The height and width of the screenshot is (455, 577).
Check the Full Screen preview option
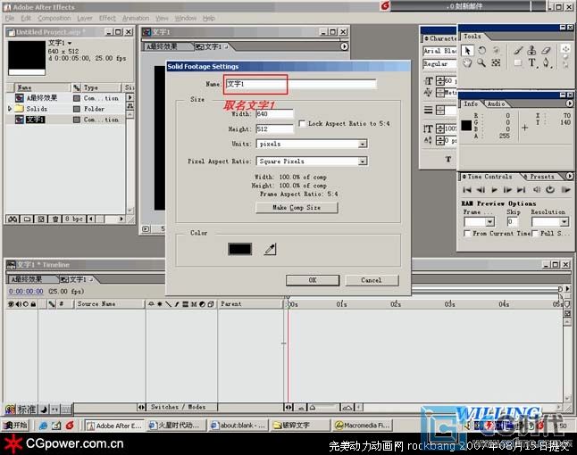pos(535,234)
